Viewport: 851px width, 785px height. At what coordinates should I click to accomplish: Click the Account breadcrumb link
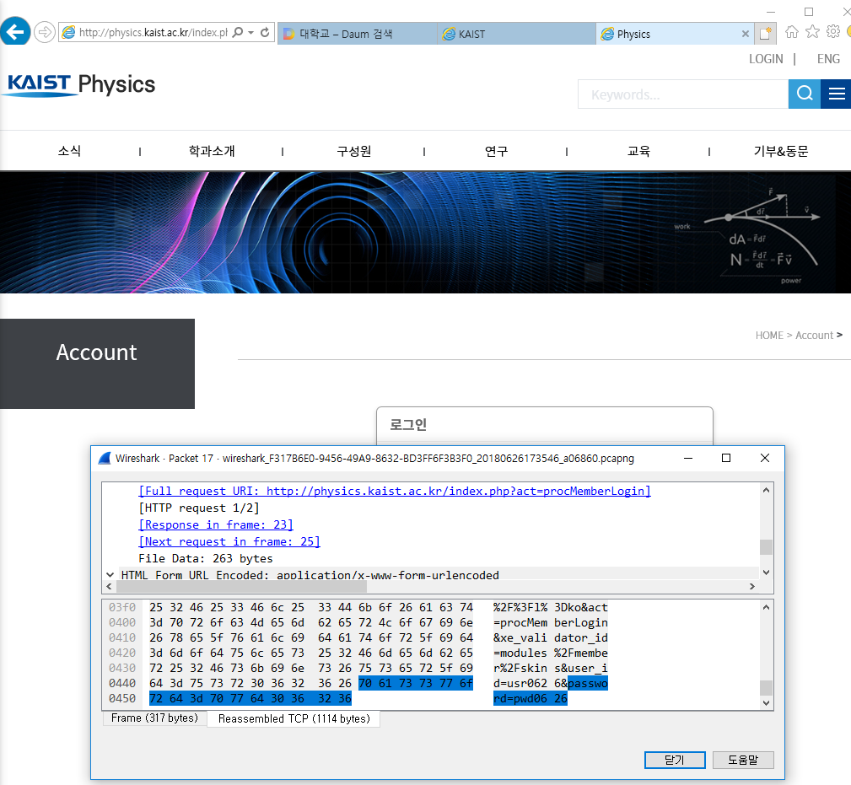coord(814,336)
